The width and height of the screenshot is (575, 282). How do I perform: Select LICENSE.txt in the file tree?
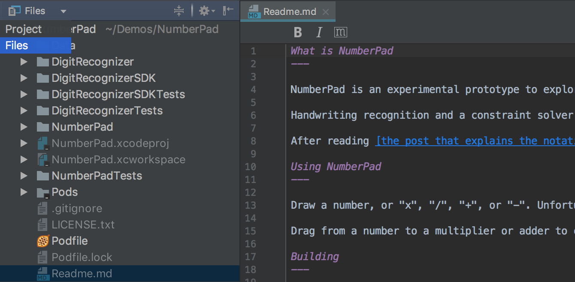click(83, 225)
